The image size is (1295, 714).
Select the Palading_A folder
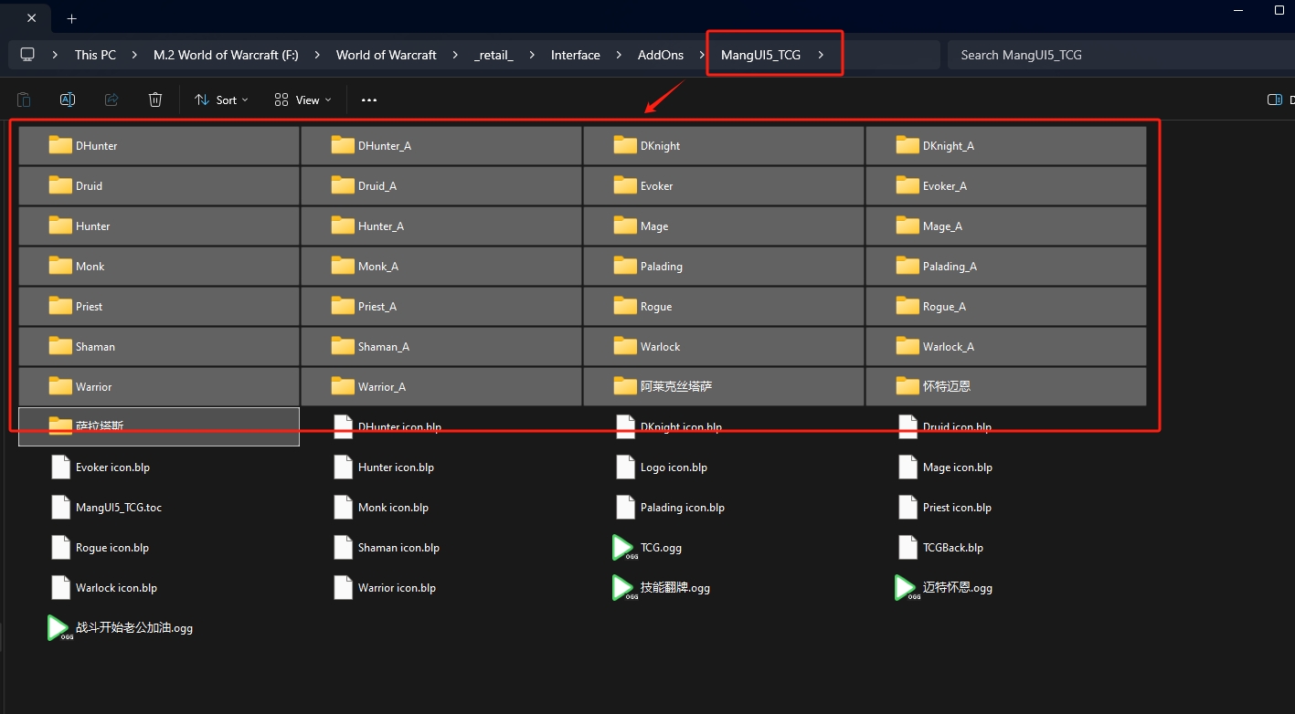pos(1006,266)
